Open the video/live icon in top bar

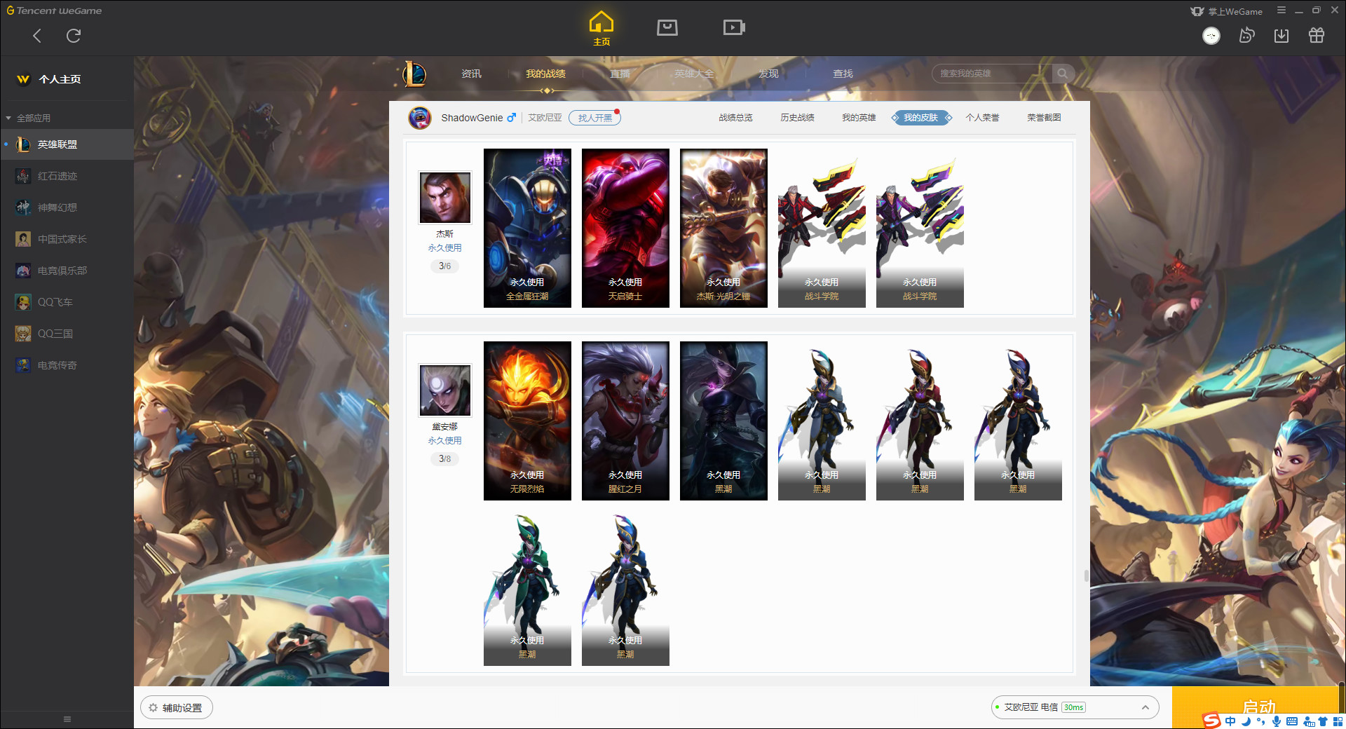[734, 27]
